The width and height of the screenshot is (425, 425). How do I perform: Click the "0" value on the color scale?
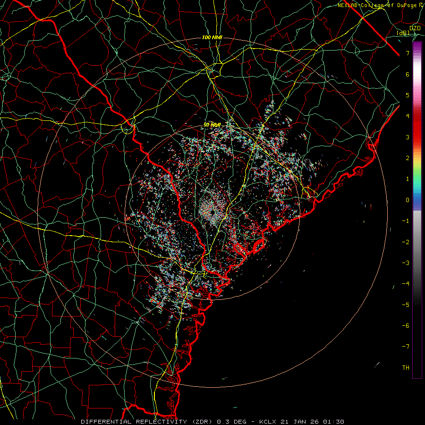click(x=408, y=200)
